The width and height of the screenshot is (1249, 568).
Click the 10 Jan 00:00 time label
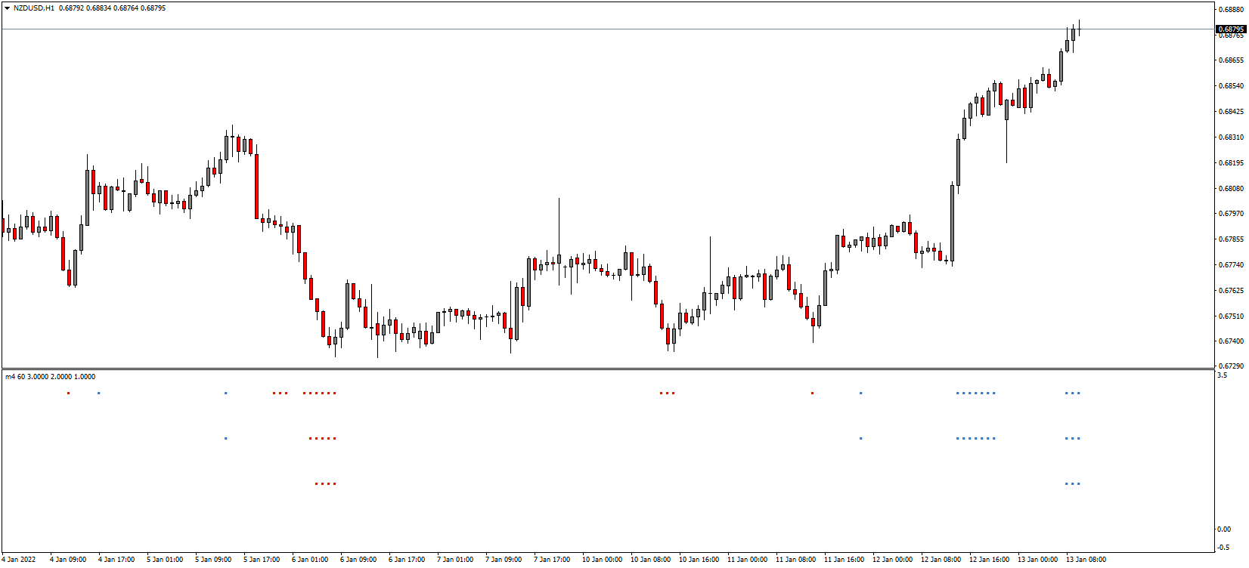coord(602,560)
